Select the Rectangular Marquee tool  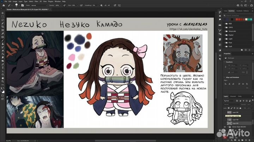point(2,16)
